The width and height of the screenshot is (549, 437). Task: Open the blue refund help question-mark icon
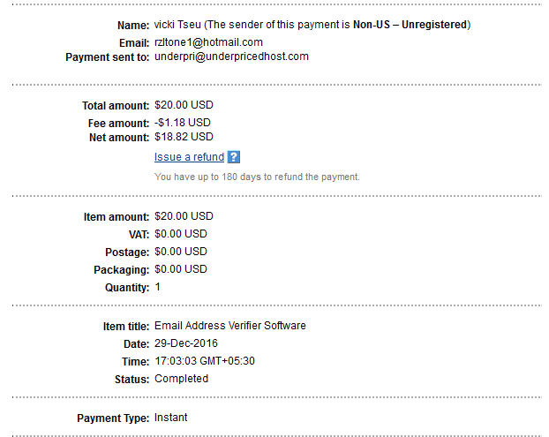(x=233, y=157)
